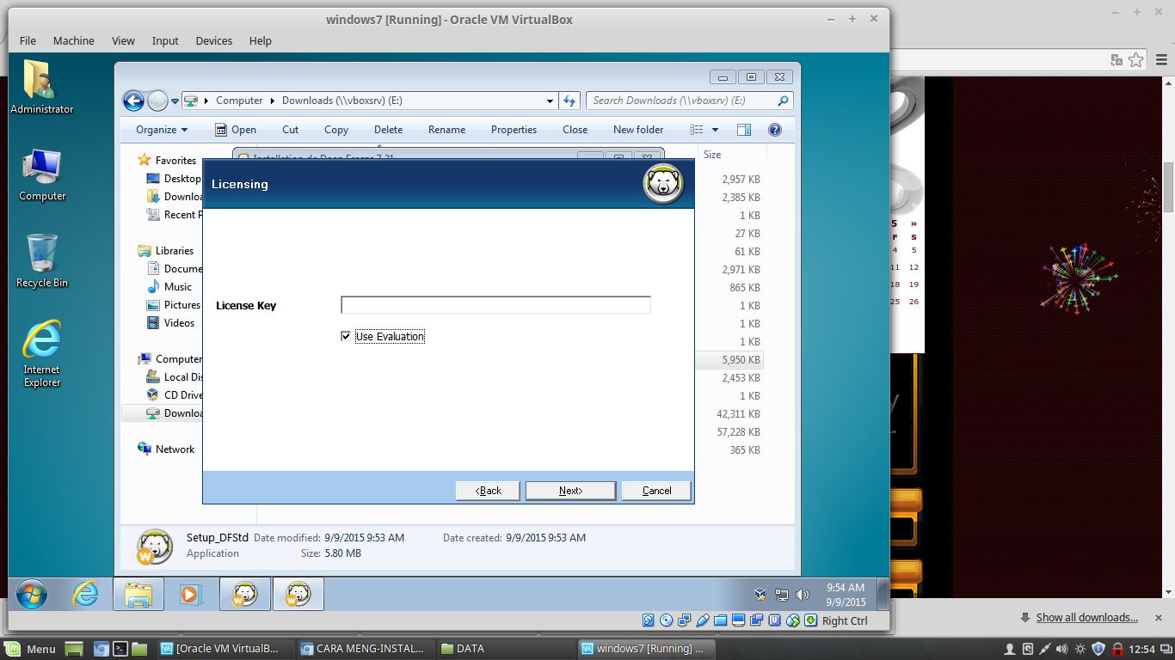Click Rename in Explorer toolbar
Viewport: 1175px width, 660px height.
pyautogui.click(x=446, y=130)
